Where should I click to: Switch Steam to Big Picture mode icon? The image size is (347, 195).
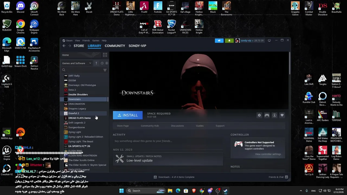pos(269,41)
